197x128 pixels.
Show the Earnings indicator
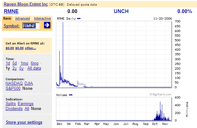point(25,104)
